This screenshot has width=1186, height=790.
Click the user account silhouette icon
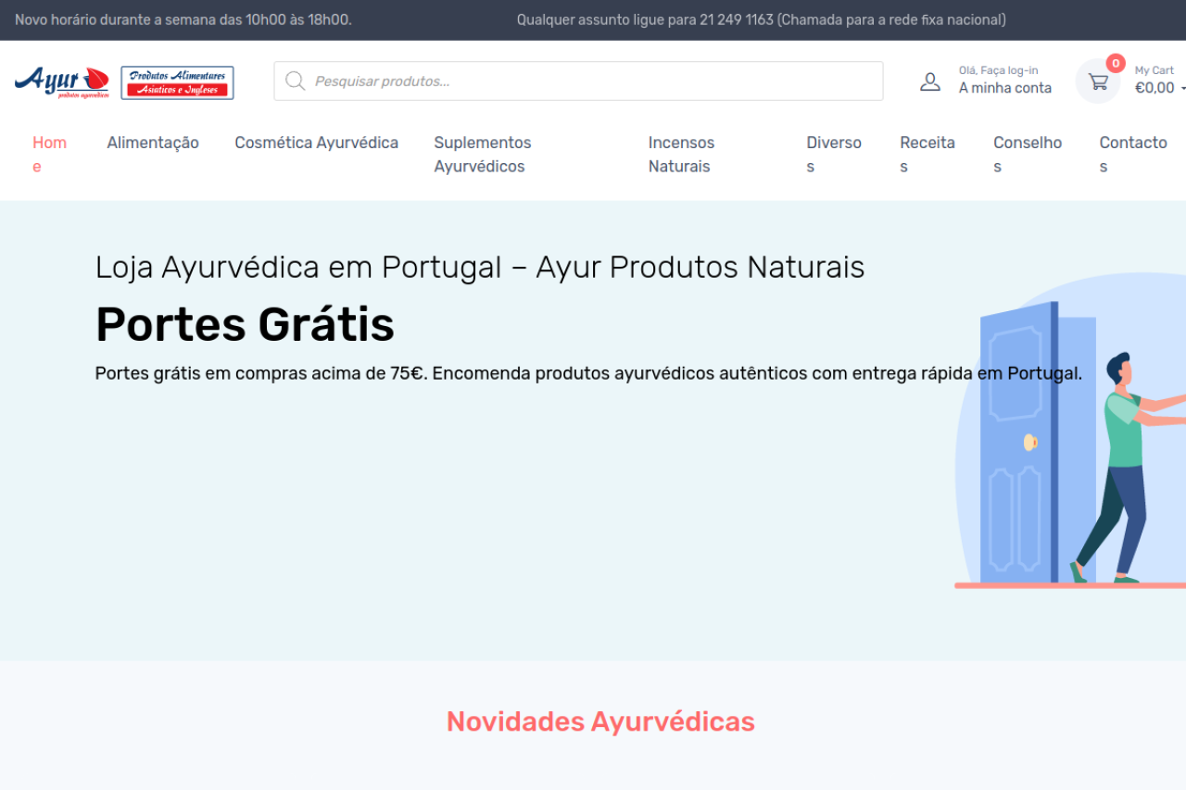click(x=929, y=82)
